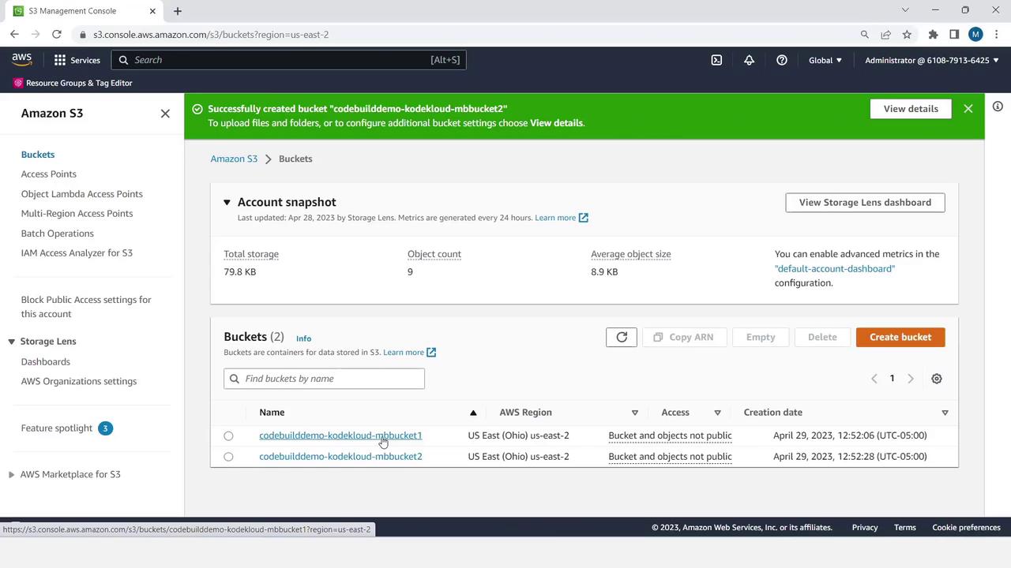Bookmark this page with the star icon
Screen dimensions: 1011x568
pyautogui.click(x=907, y=35)
